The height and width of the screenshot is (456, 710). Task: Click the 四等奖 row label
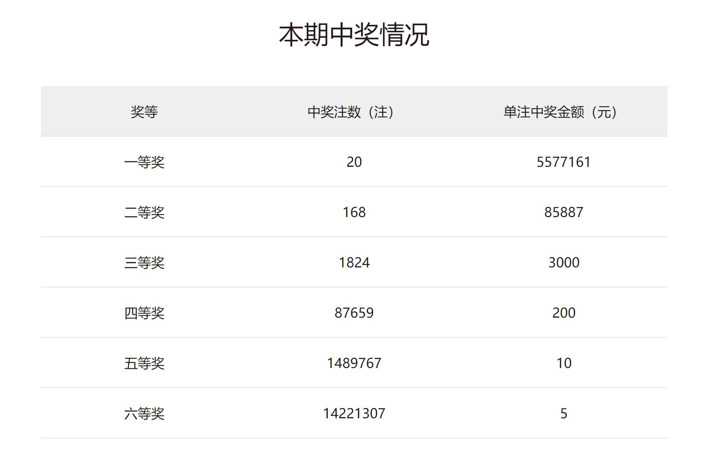tap(144, 313)
